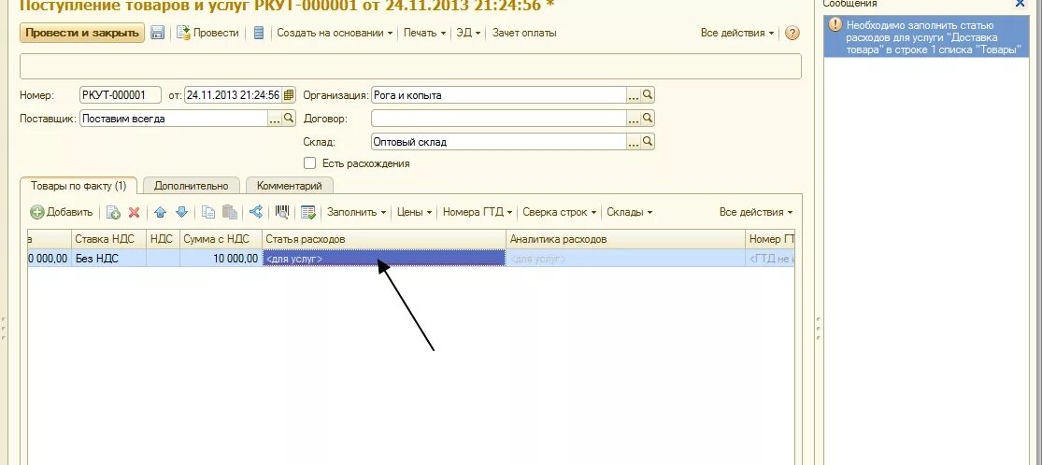Image resolution: width=1042 pixels, height=465 pixels.
Task: Open selection list for Договор field
Action: click(x=634, y=119)
